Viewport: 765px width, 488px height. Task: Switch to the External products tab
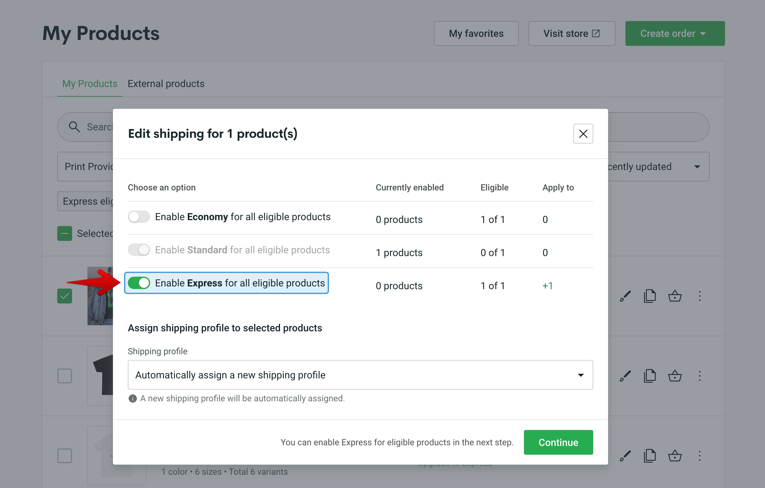[x=166, y=84]
